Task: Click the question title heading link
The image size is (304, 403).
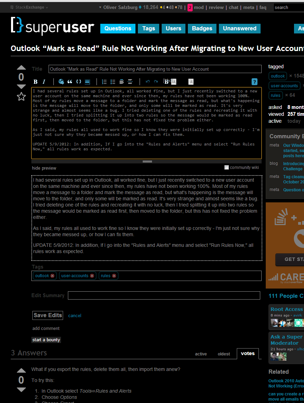Action: pos(157,48)
